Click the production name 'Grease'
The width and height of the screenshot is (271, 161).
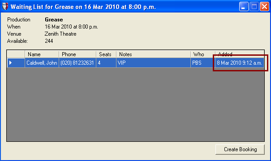coord(54,20)
